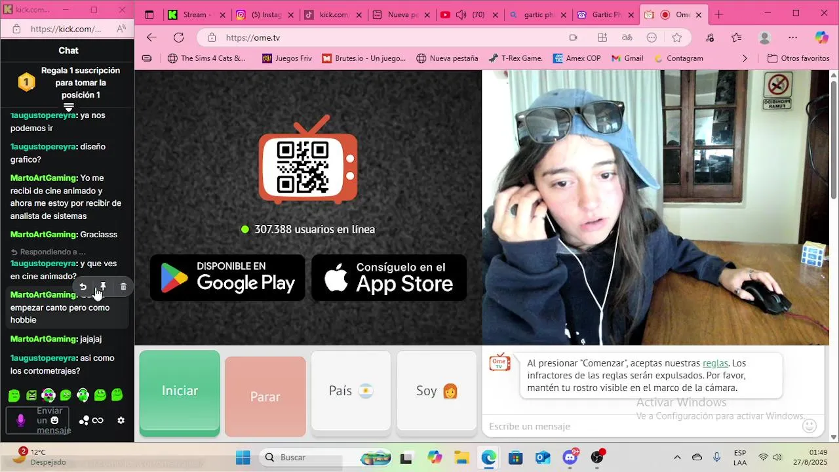Open File Explorer from the taskbar
Screen dimensions: 839x472
(x=461, y=457)
